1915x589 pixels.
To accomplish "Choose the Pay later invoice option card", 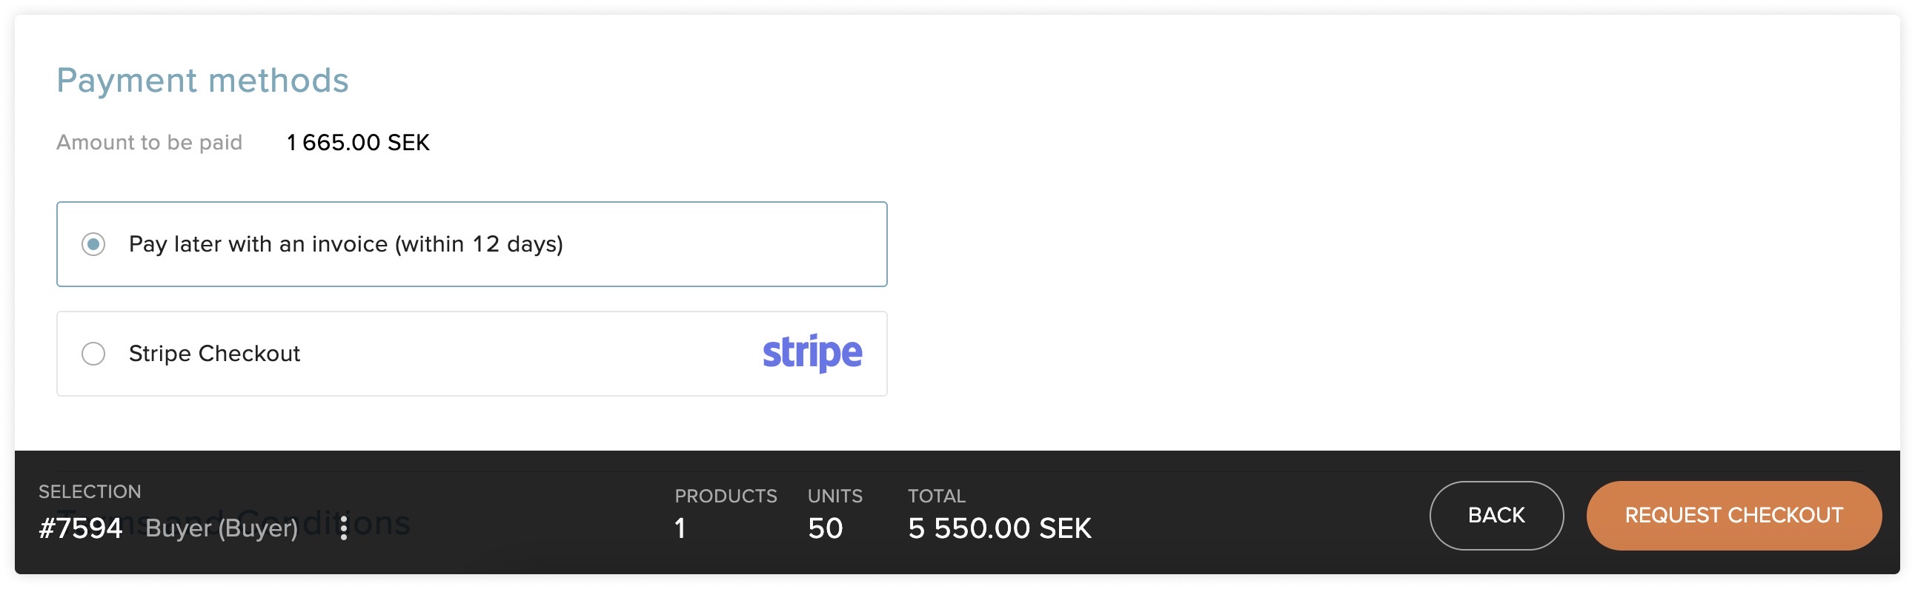I will [x=472, y=244].
